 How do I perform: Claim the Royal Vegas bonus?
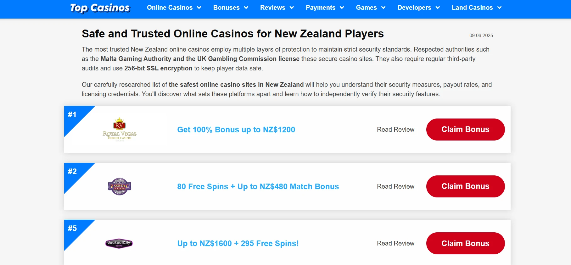pos(465,130)
